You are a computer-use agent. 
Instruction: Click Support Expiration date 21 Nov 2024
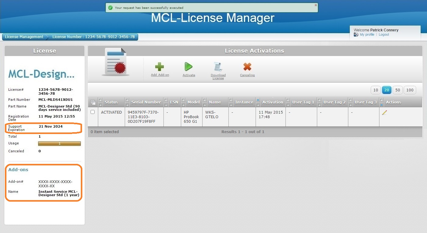pos(51,126)
